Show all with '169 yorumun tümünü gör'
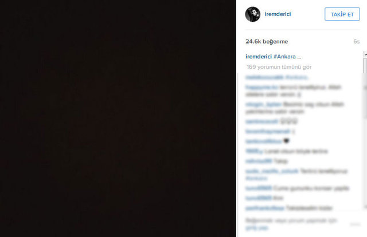This screenshot has width=367, height=237. click(x=279, y=67)
